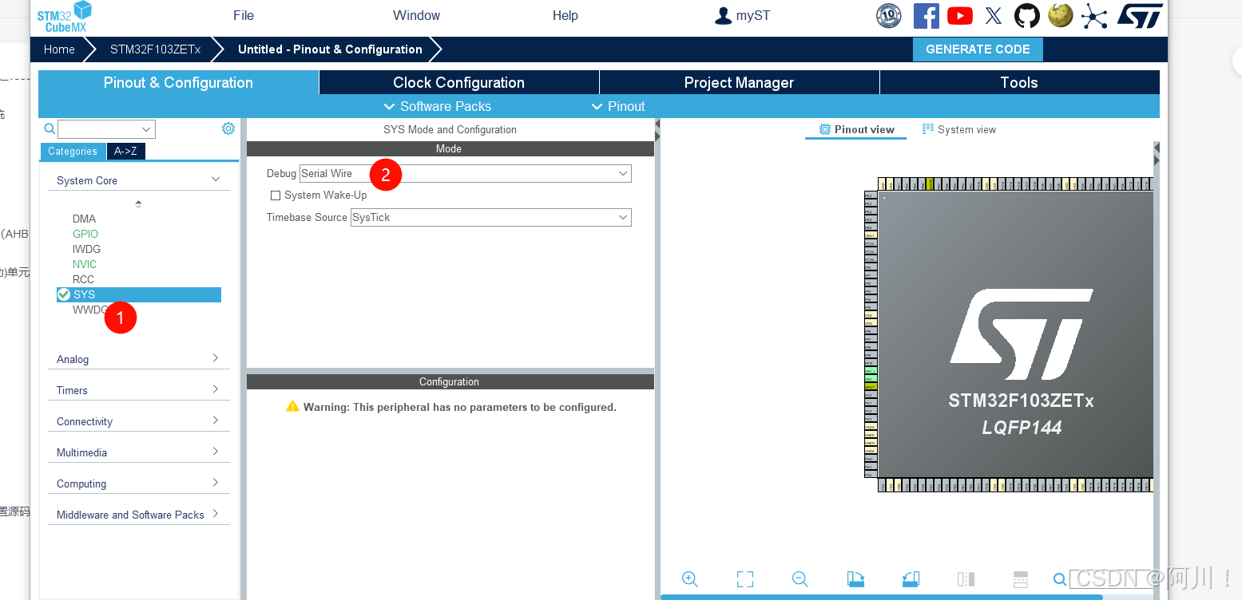Click the ST logo in the header
Screen dimensions: 1242x600
tap(1139, 15)
